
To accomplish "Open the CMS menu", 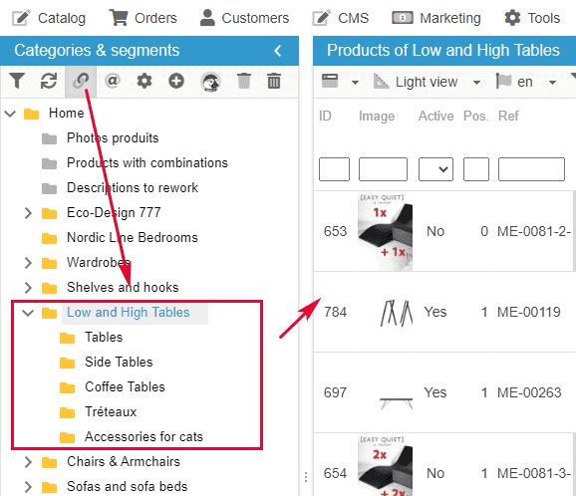I will (340, 18).
